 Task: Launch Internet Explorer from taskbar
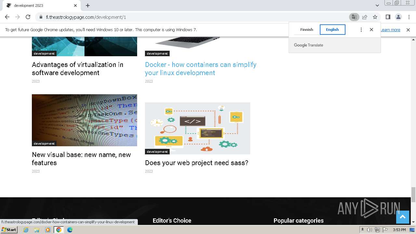[26, 230]
